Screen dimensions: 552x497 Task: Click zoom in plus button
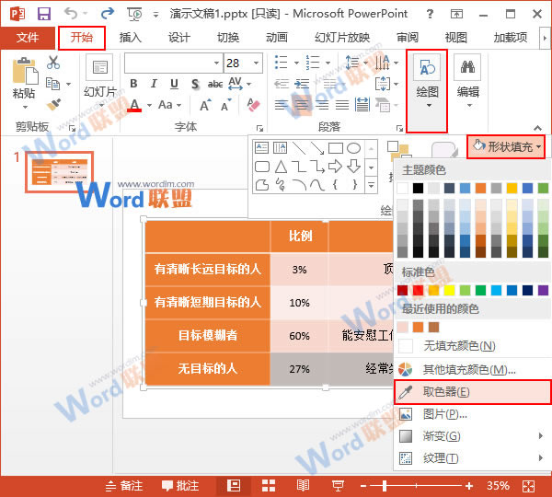coord(469,486)
